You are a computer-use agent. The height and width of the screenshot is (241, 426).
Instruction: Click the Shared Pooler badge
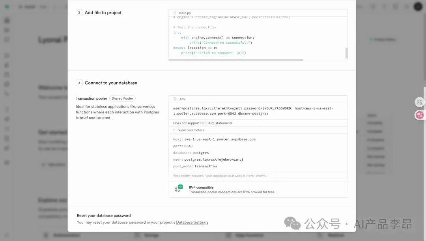(122, 98)
